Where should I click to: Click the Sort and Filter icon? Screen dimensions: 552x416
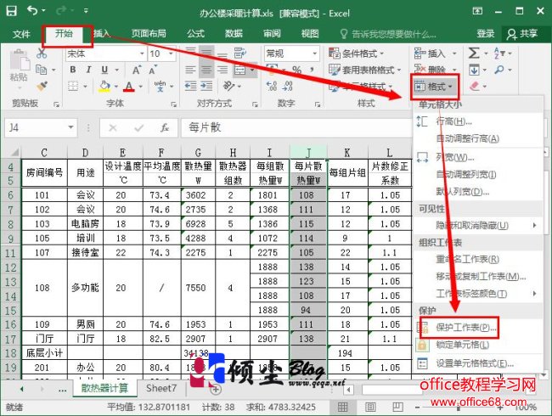coord(499,53)
